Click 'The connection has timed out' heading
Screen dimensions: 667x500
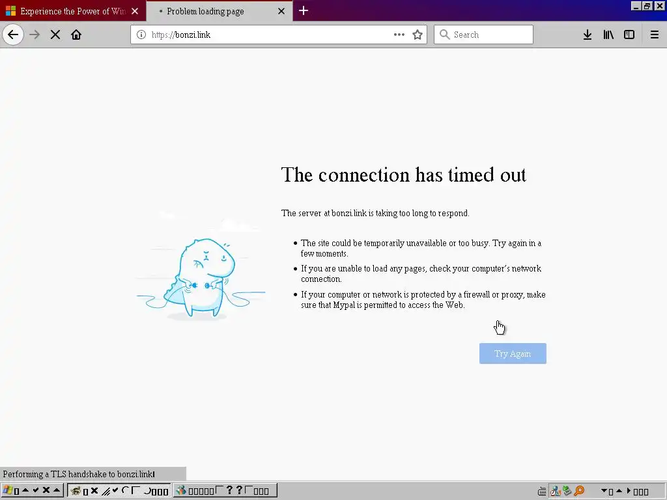pos(403,174)
